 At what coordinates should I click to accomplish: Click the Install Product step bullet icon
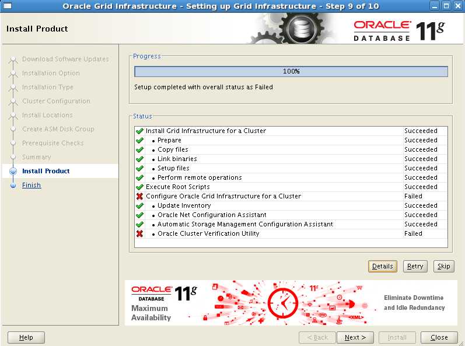click(x=13, y=171)
